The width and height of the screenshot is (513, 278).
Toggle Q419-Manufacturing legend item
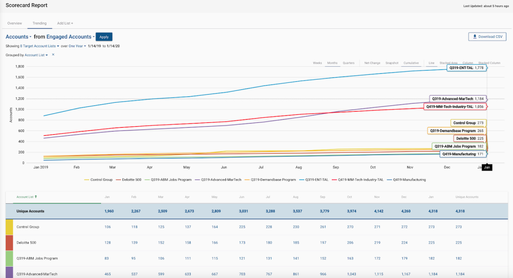pyautogui.click(x=408, y=180)
